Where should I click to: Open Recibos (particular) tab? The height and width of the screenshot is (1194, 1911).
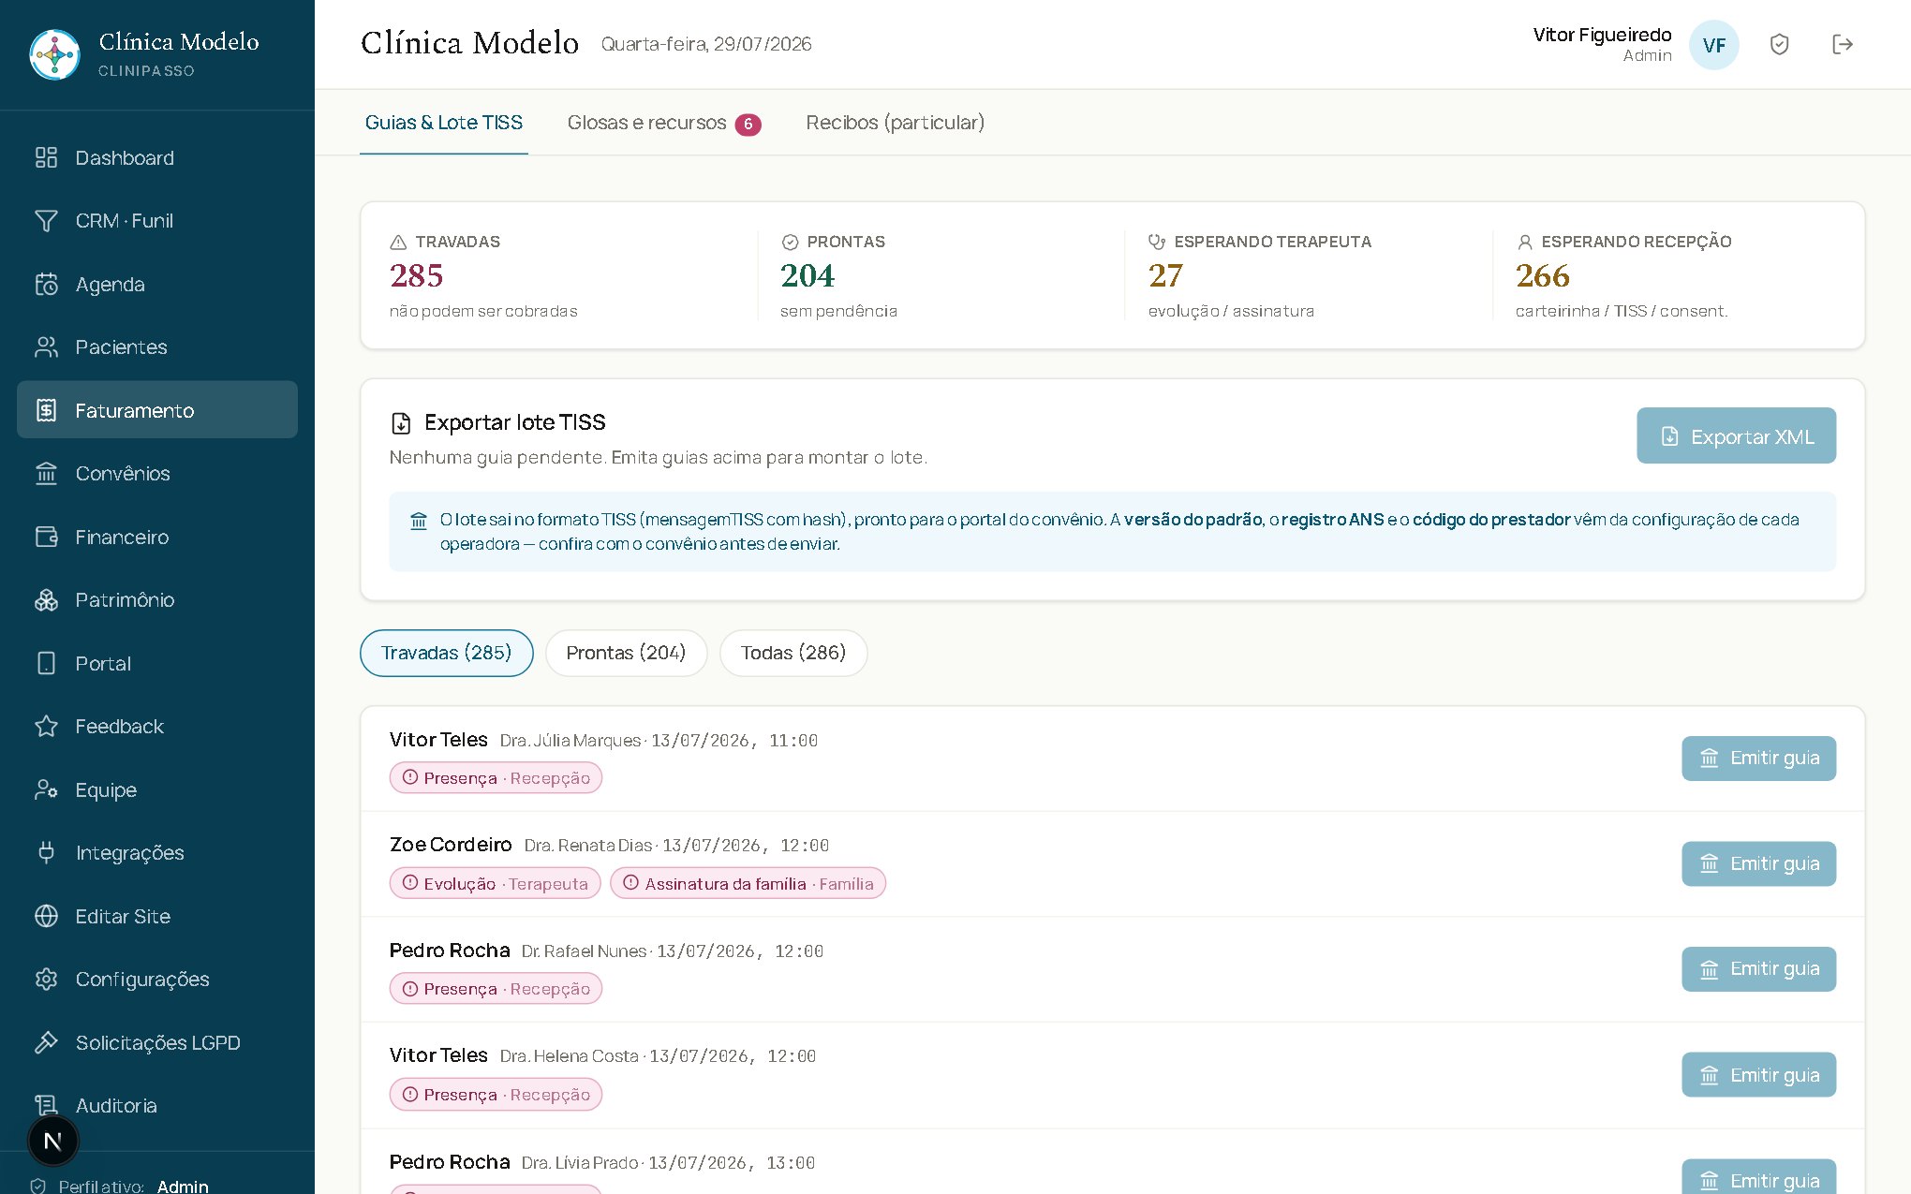point(895,123)
